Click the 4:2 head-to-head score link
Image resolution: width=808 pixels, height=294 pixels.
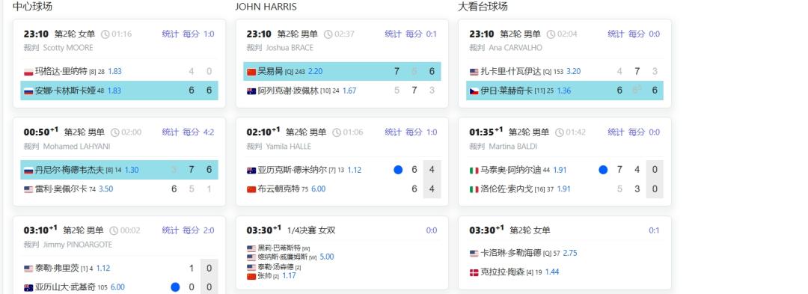click(x=209, y=132)
